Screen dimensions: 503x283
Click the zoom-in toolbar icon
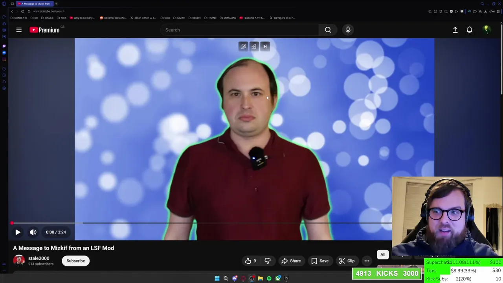[x=430, y=11]
